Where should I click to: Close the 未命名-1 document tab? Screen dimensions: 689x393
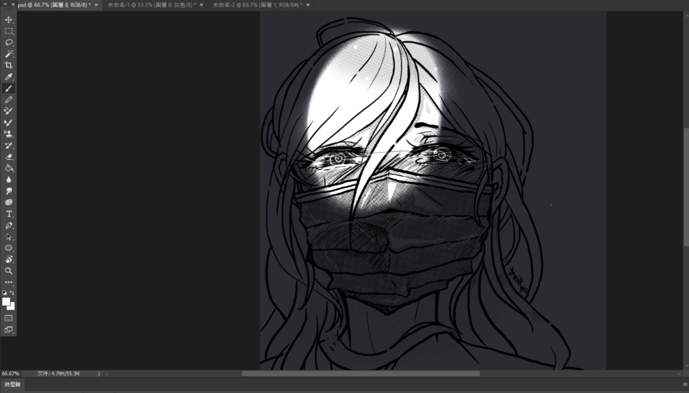[202, 5]
